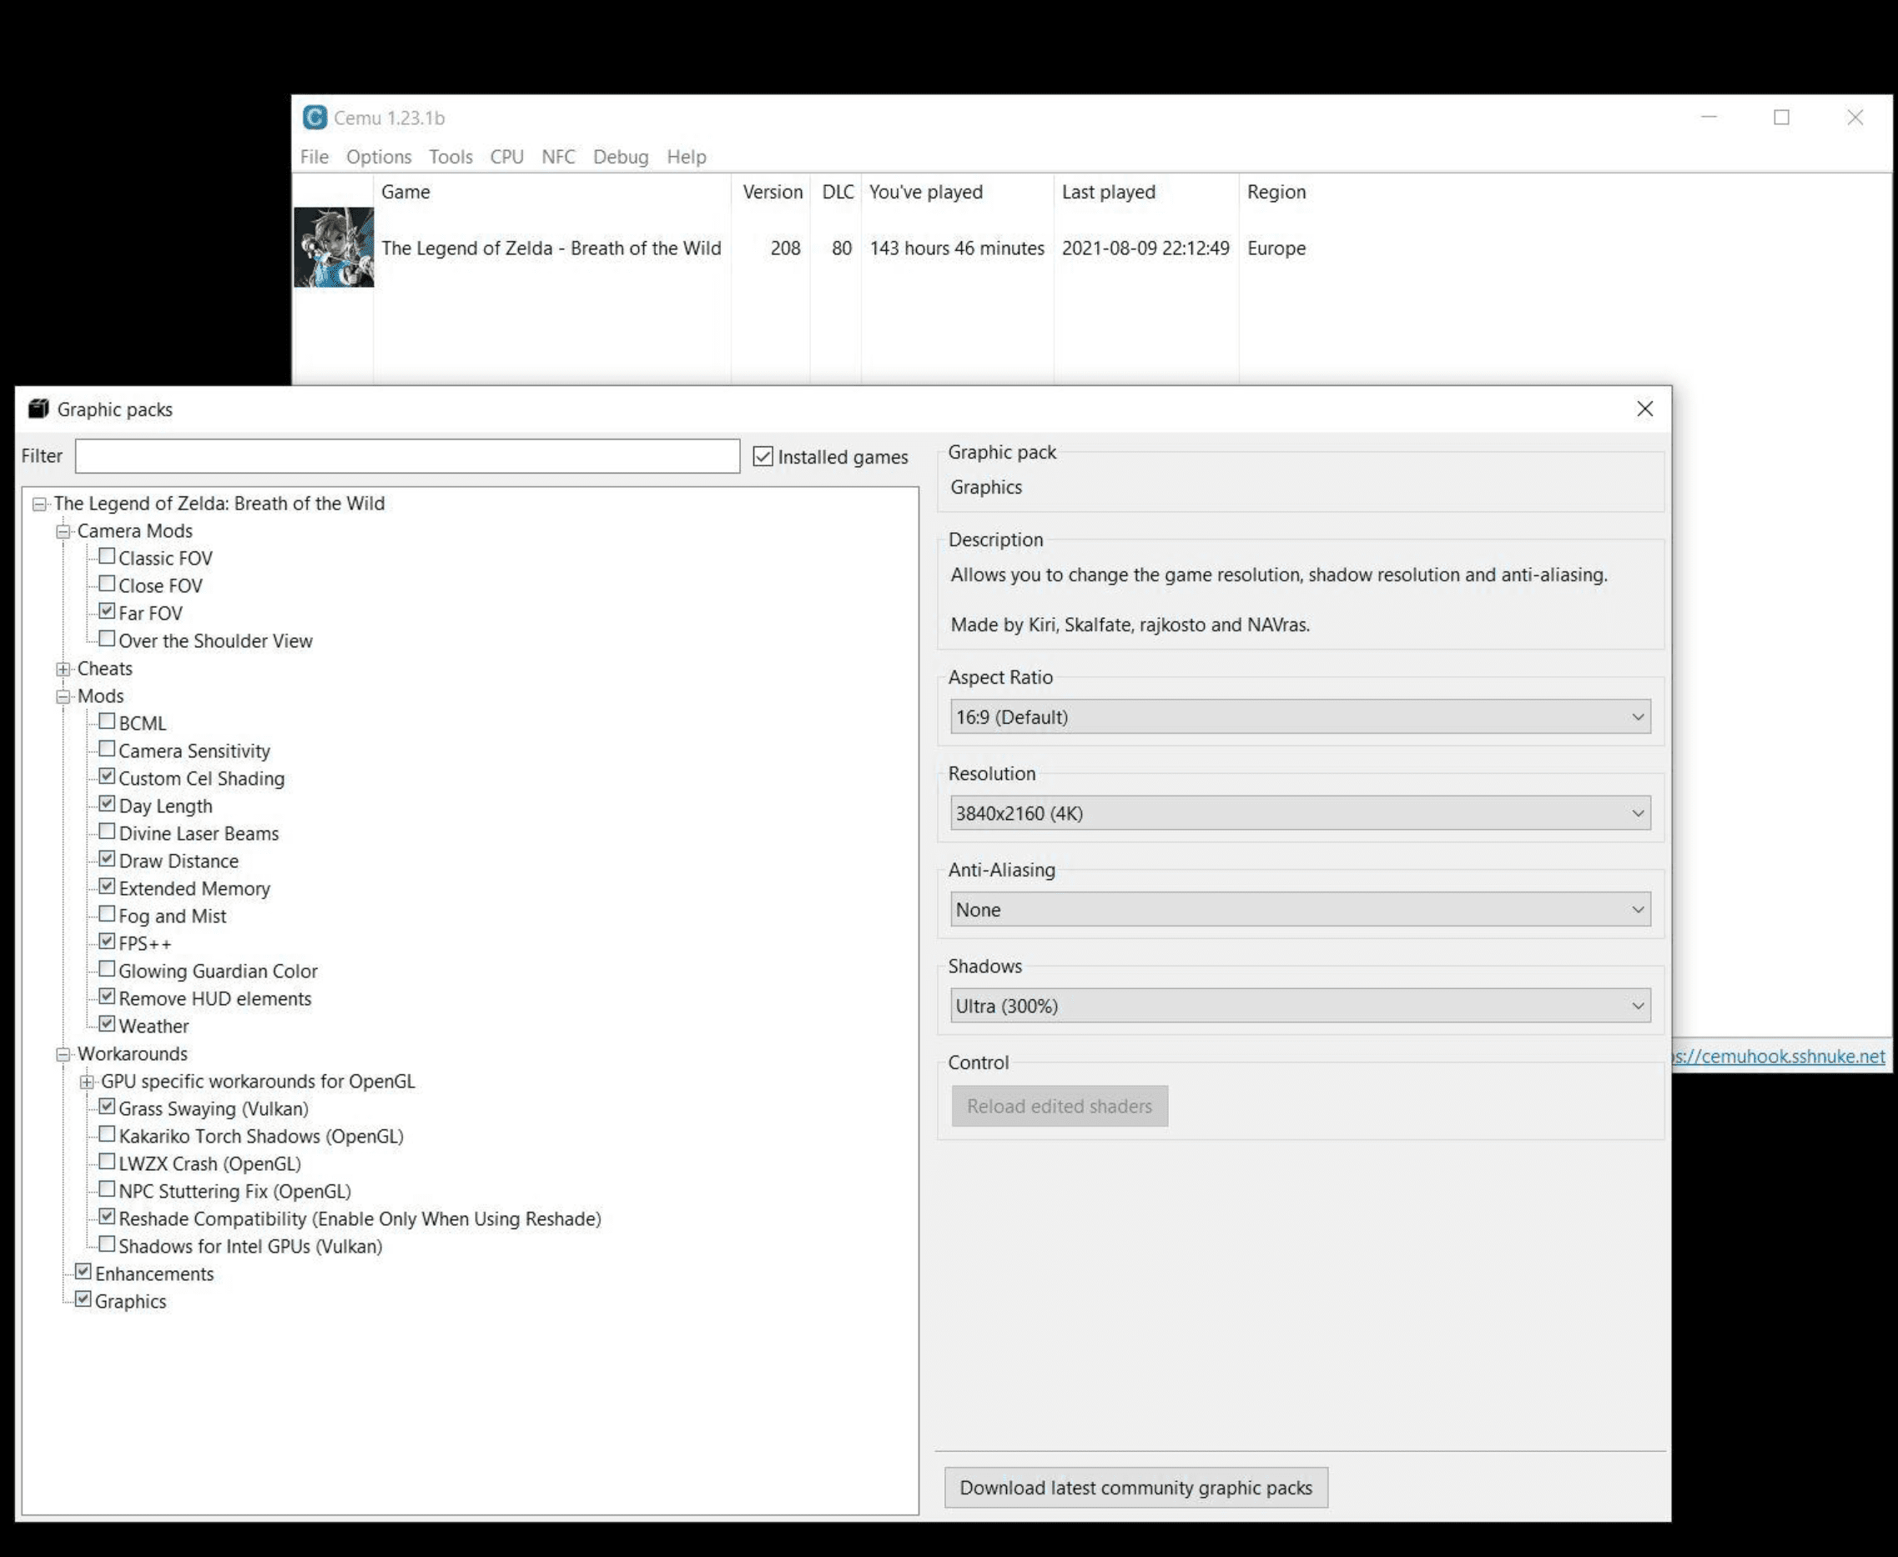1898x1557 pixels.
Task: Open the Tools menu in Cemu
Action: [451, 157]
